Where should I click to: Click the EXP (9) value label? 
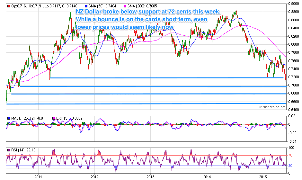(x=69, y=118)
